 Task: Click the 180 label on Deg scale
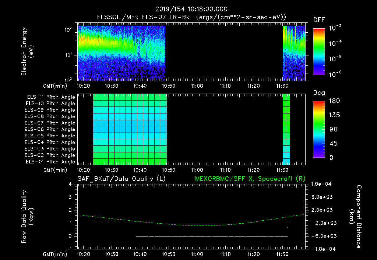[x=334, y=101]
